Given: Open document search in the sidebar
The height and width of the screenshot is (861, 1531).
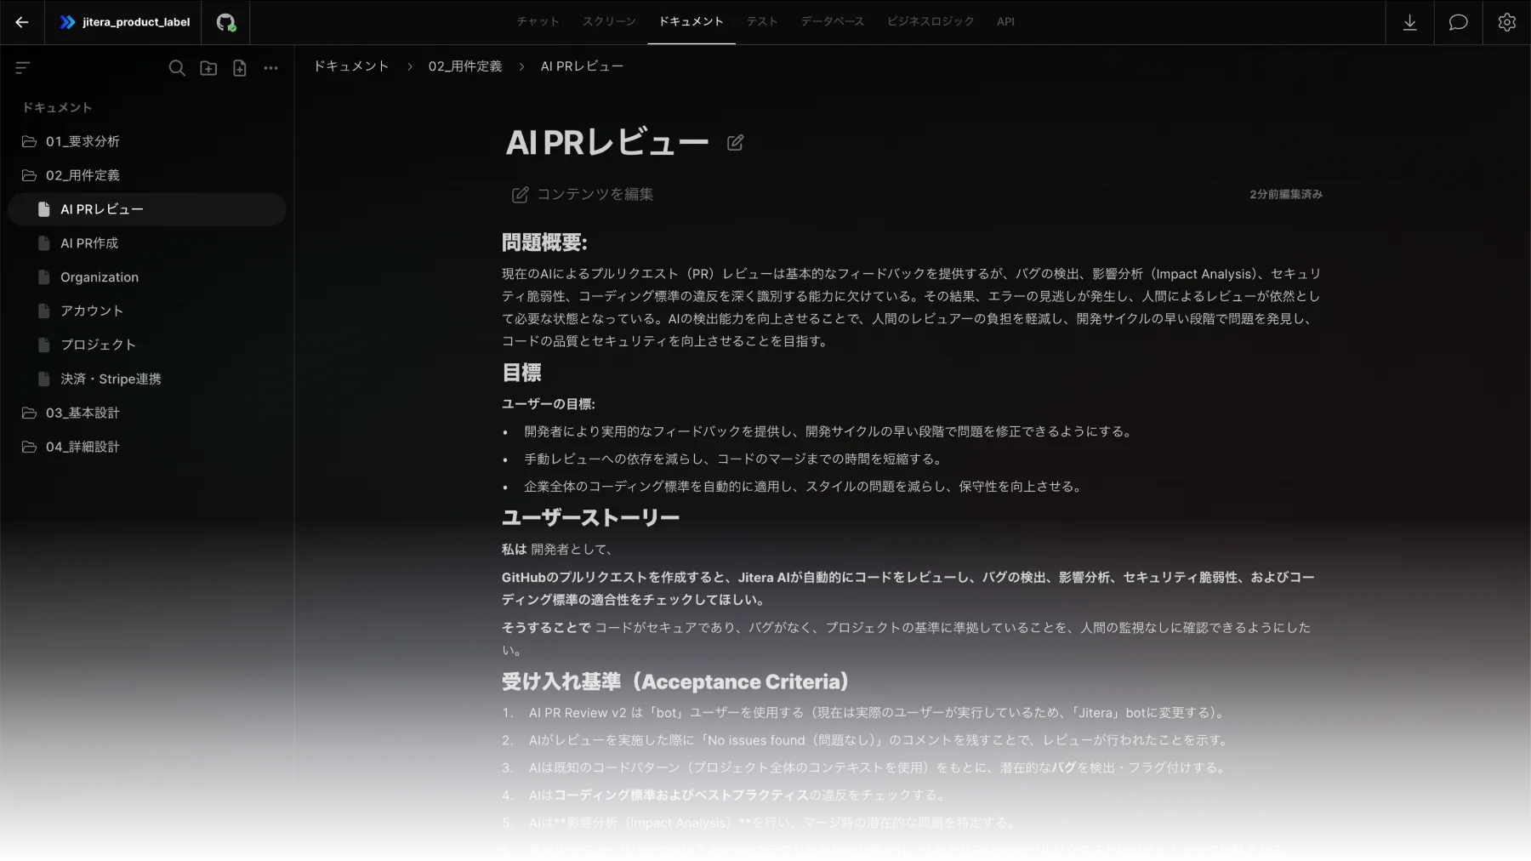Looking at the screenshot, I should (177, 68).
